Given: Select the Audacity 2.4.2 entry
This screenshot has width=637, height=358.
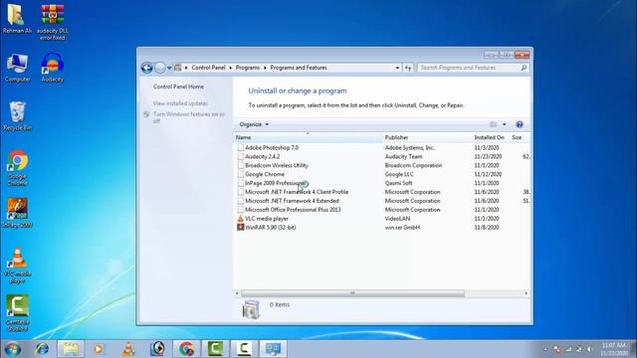Looking at the screenshot, I should pyautogui.click(x=262, y=157).
